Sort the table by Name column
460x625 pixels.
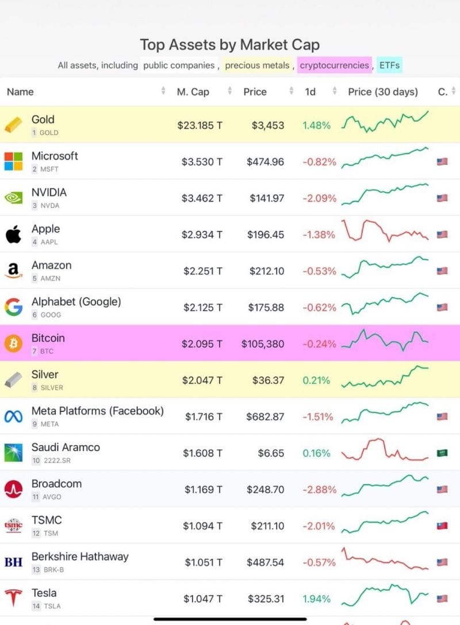pyautogui.click(x=21, y=92)
